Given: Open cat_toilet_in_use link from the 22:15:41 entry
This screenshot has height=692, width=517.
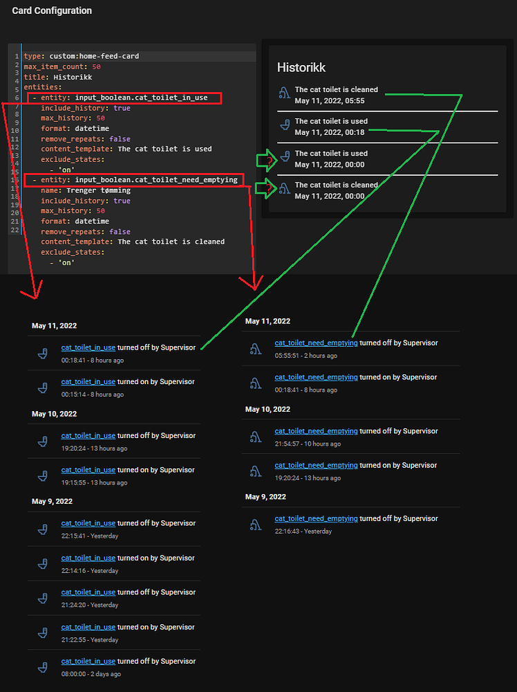Looking at the screenshot, I should coord(88,523).
